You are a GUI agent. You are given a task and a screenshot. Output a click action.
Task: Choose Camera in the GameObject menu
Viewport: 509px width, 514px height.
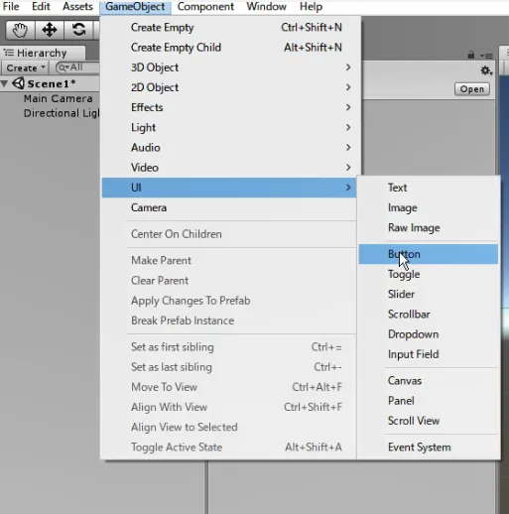click(229, 207)
